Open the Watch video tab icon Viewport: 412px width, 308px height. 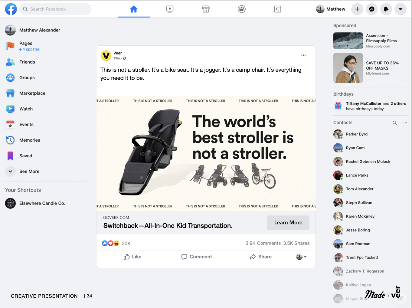click(x=170, y=9)
